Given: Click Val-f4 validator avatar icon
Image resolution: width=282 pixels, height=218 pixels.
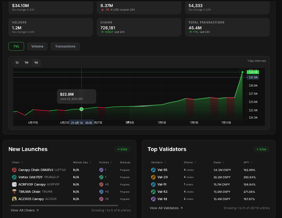Looking at the screenshot, I should coord(153,184).
